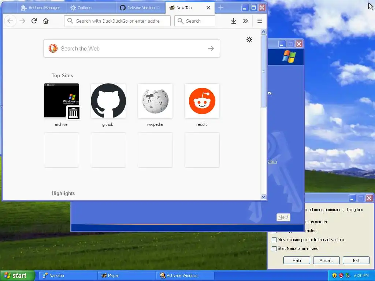375x281 pixels.
Task: Click the magnifier icon in the address bar
Action: click(70, 21)
